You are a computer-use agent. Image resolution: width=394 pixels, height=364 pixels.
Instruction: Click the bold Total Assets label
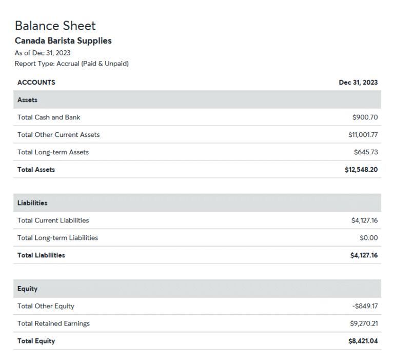pos(36,170)
